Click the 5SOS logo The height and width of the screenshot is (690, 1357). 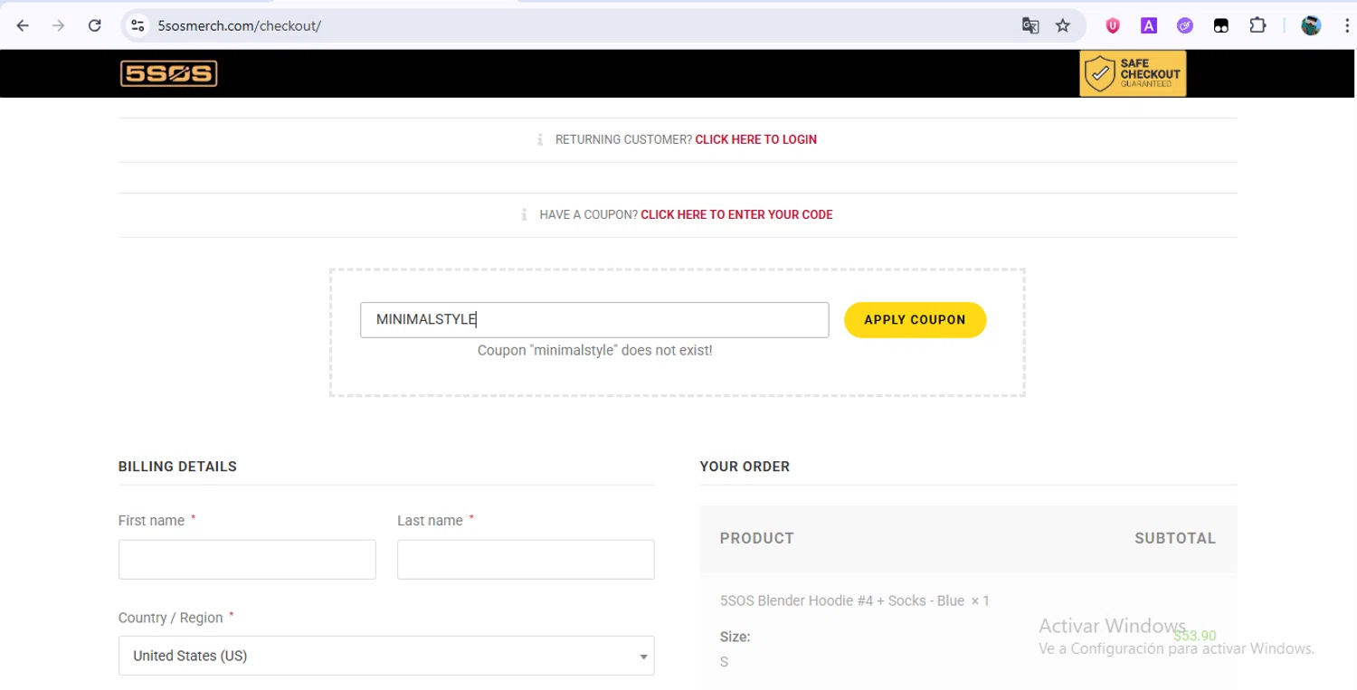point(169,73)
